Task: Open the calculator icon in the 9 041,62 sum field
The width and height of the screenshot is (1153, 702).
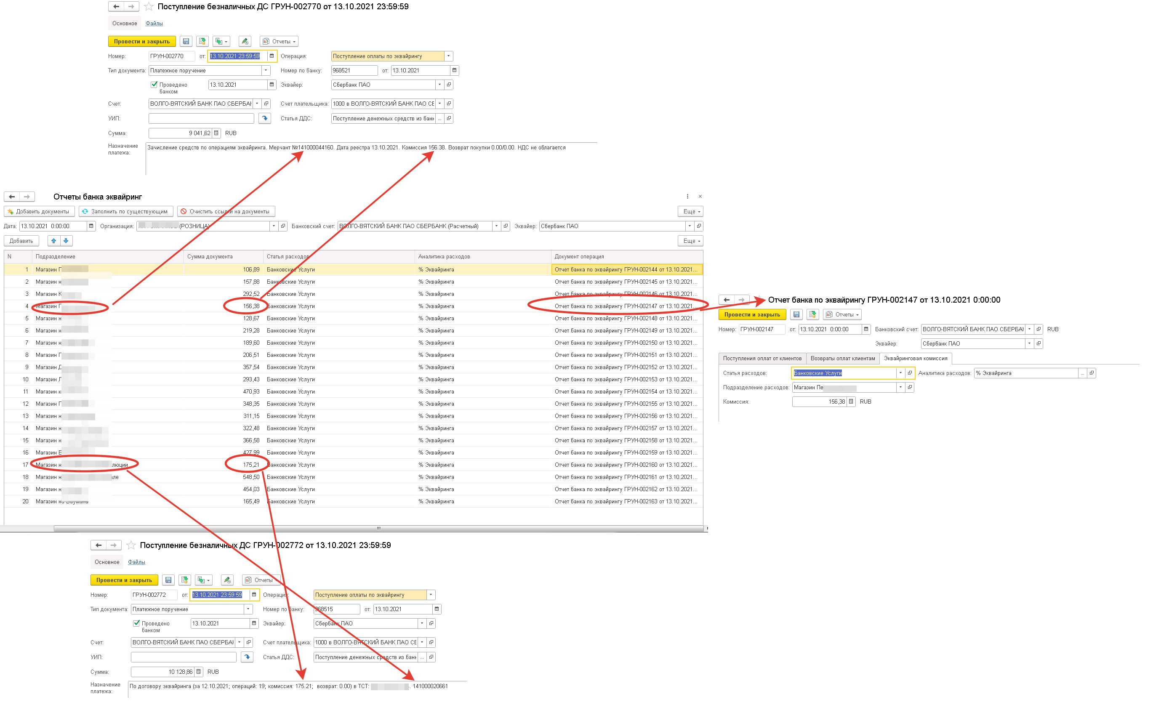Action: pyautogui.click(x=216, y=133)
